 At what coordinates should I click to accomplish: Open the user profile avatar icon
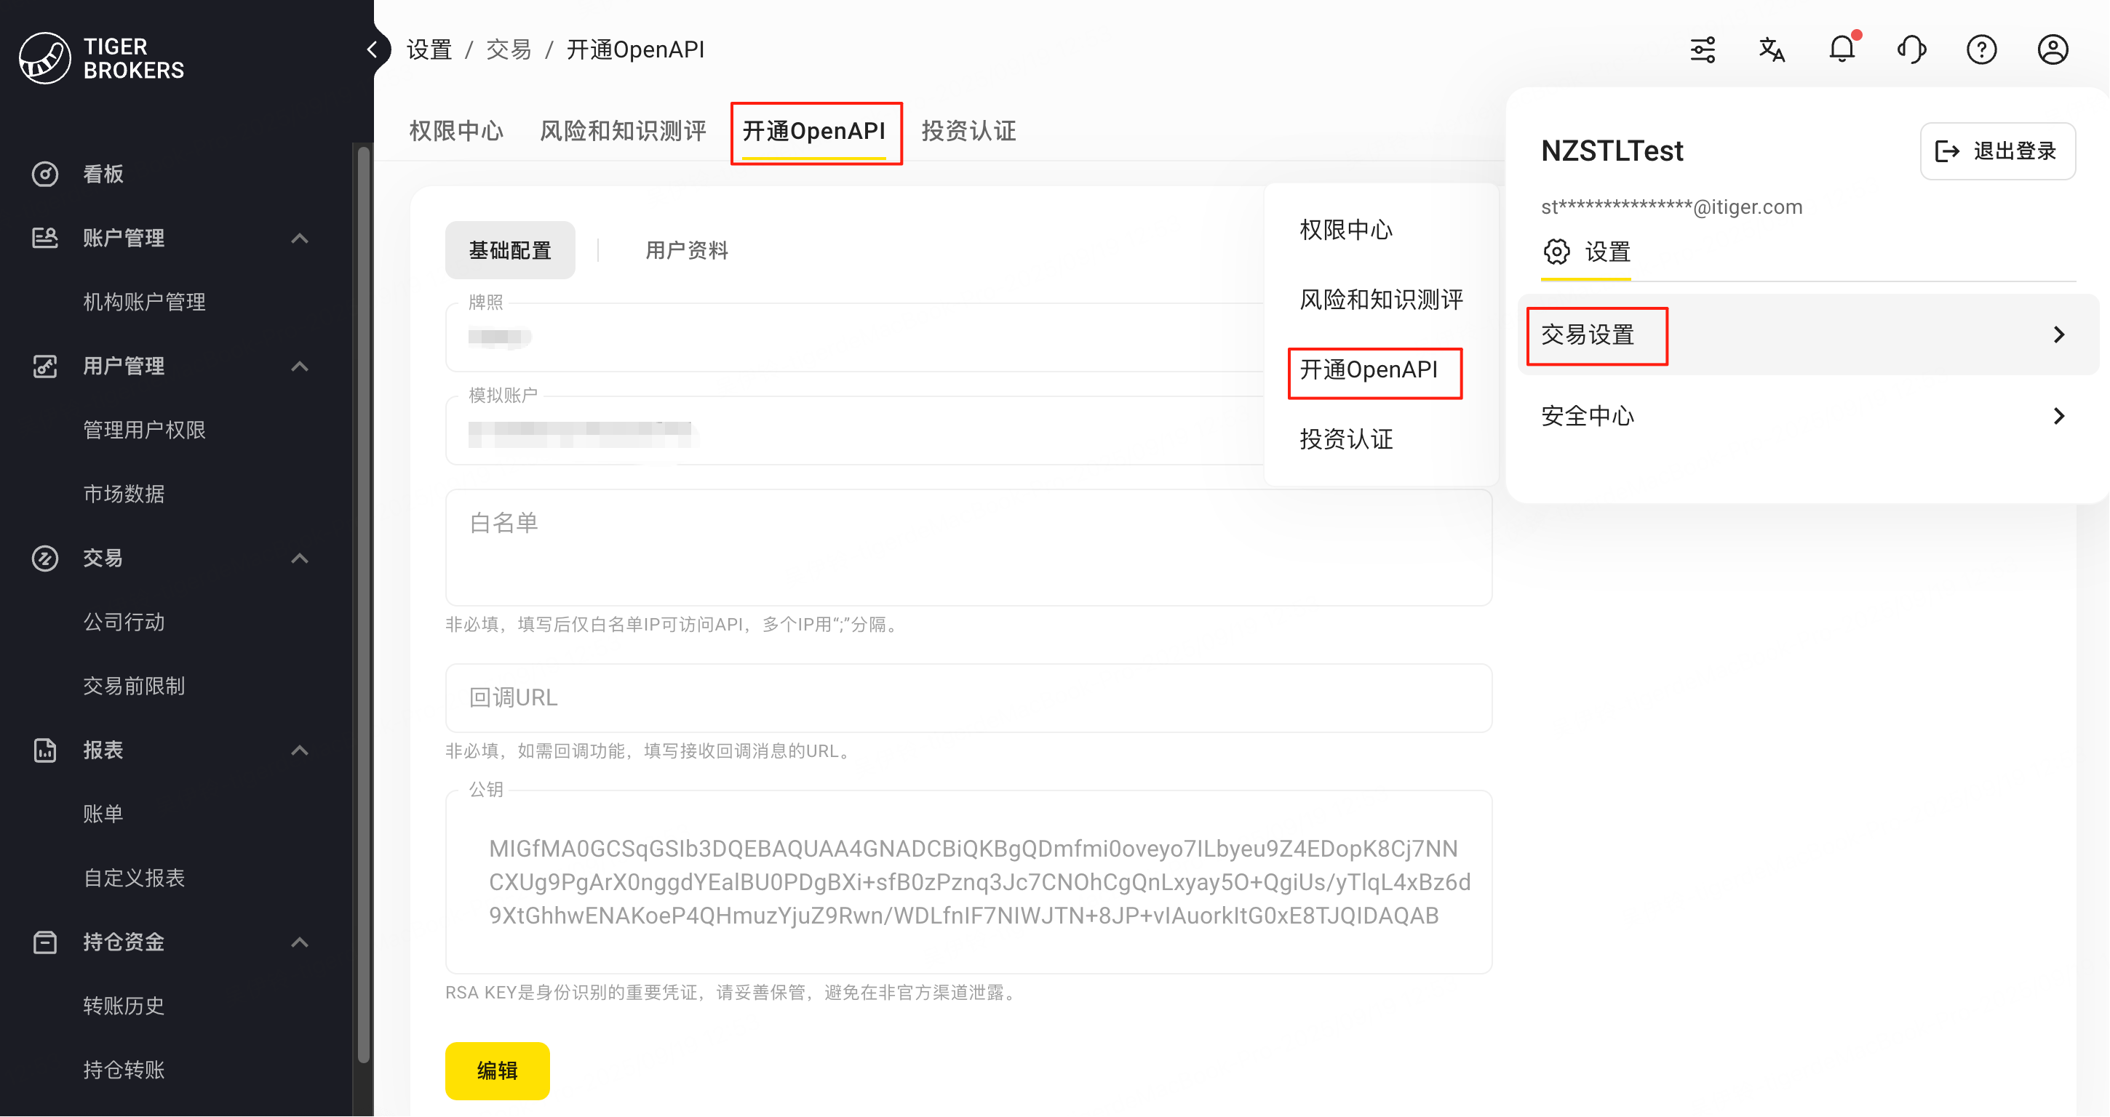tap(2053, 50)
